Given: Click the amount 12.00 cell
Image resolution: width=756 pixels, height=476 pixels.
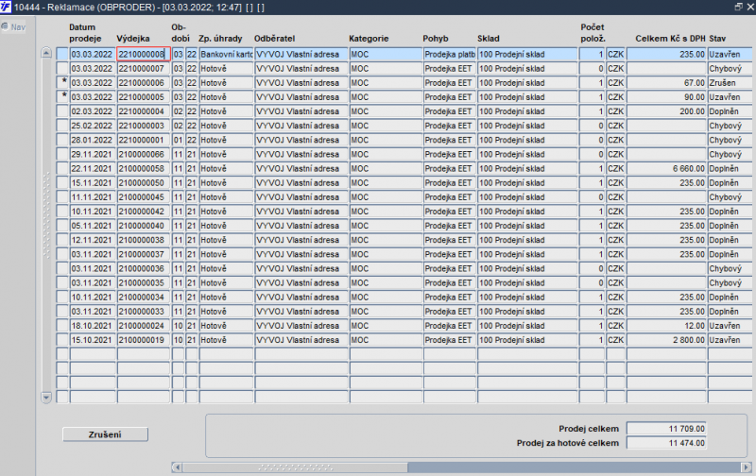Looking at the screenshot, I should pyautogui.click(x=666, y=326).
